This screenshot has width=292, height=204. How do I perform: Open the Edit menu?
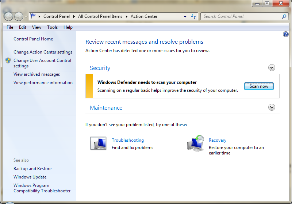(23, 27)
